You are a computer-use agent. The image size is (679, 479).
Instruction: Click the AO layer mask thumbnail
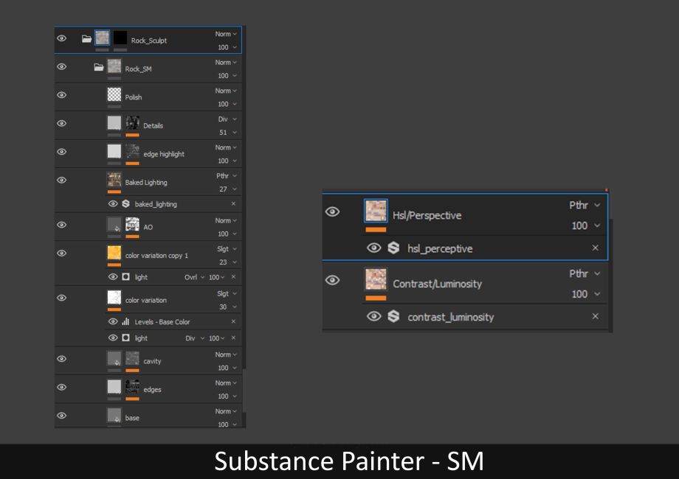133,224
